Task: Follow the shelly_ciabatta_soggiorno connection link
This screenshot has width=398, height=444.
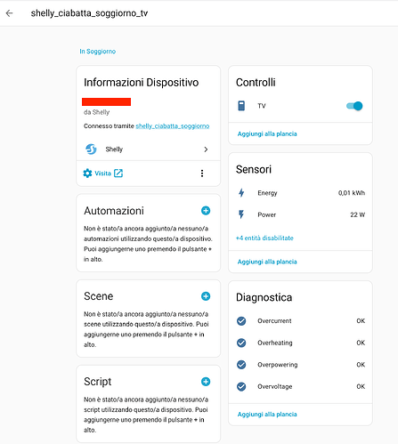Action: pos(173,126)
